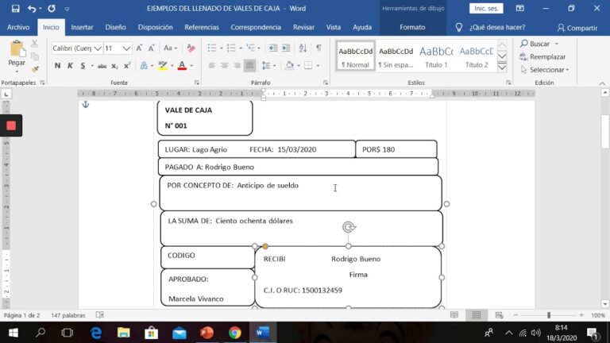The height and width of the screenshot is (343, 610).
Task: Click the red font color button
Action: tap(182, 66)
